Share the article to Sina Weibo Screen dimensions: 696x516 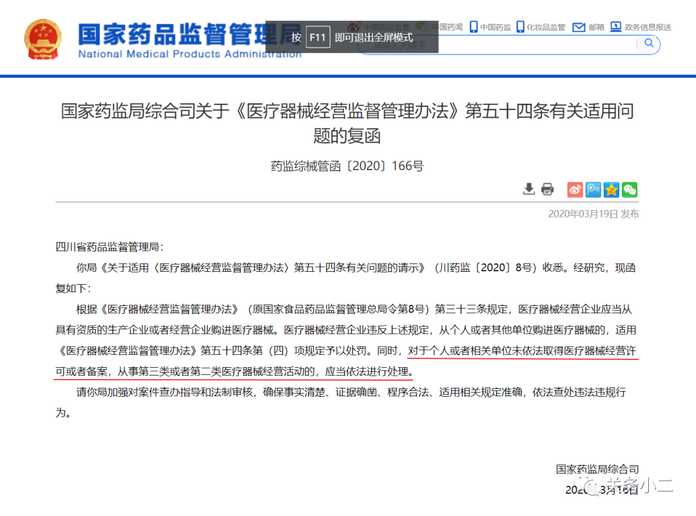click(574, 189)
